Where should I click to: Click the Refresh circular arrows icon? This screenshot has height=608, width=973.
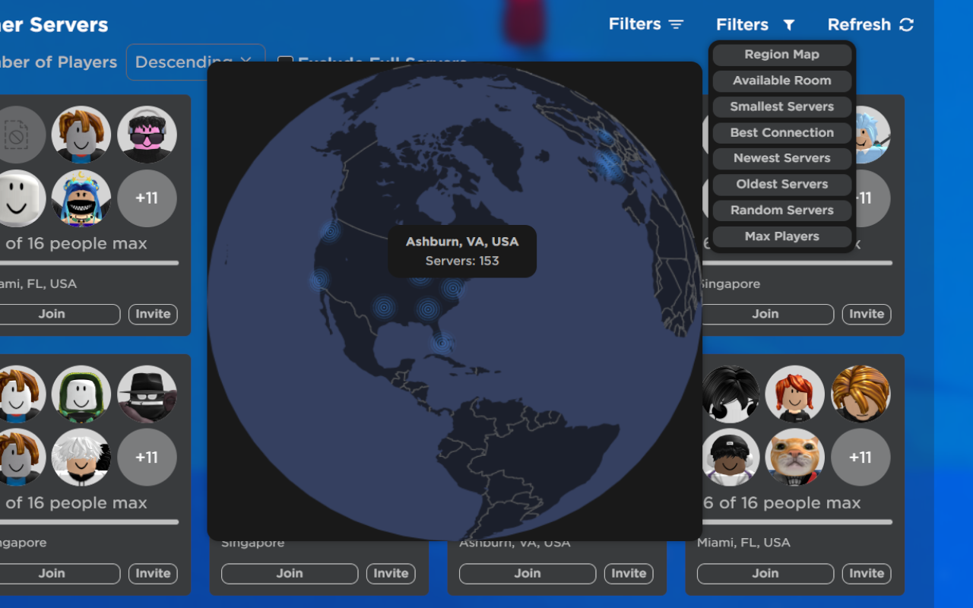click(x=906, y=25)
